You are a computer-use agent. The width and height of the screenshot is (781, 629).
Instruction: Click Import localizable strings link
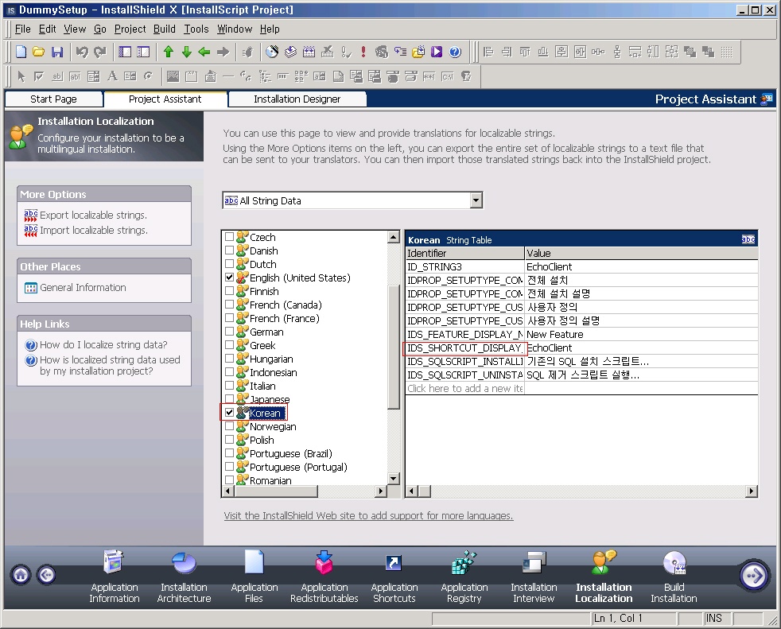[x=94, y=230]
